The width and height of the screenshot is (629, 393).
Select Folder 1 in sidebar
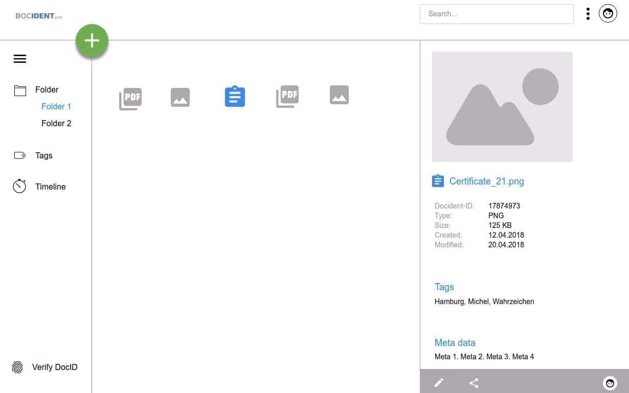[56, 106]
